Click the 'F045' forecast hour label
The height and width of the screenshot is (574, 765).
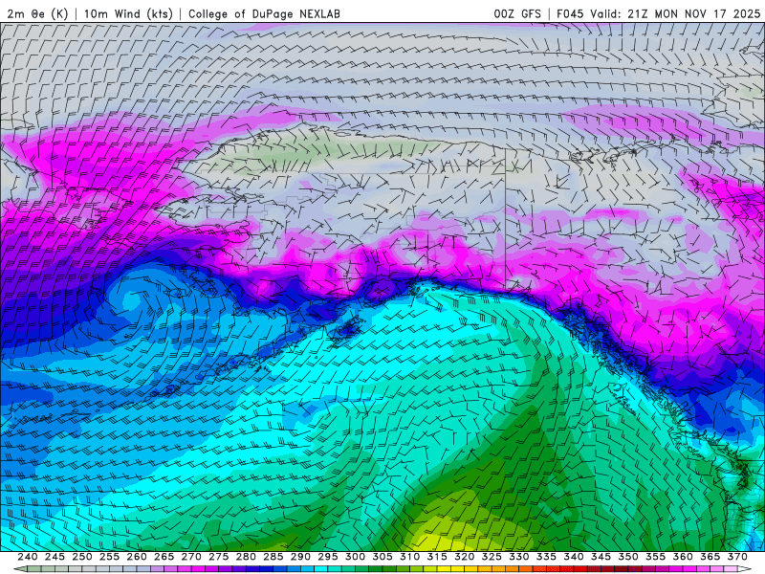pos(570,13)
